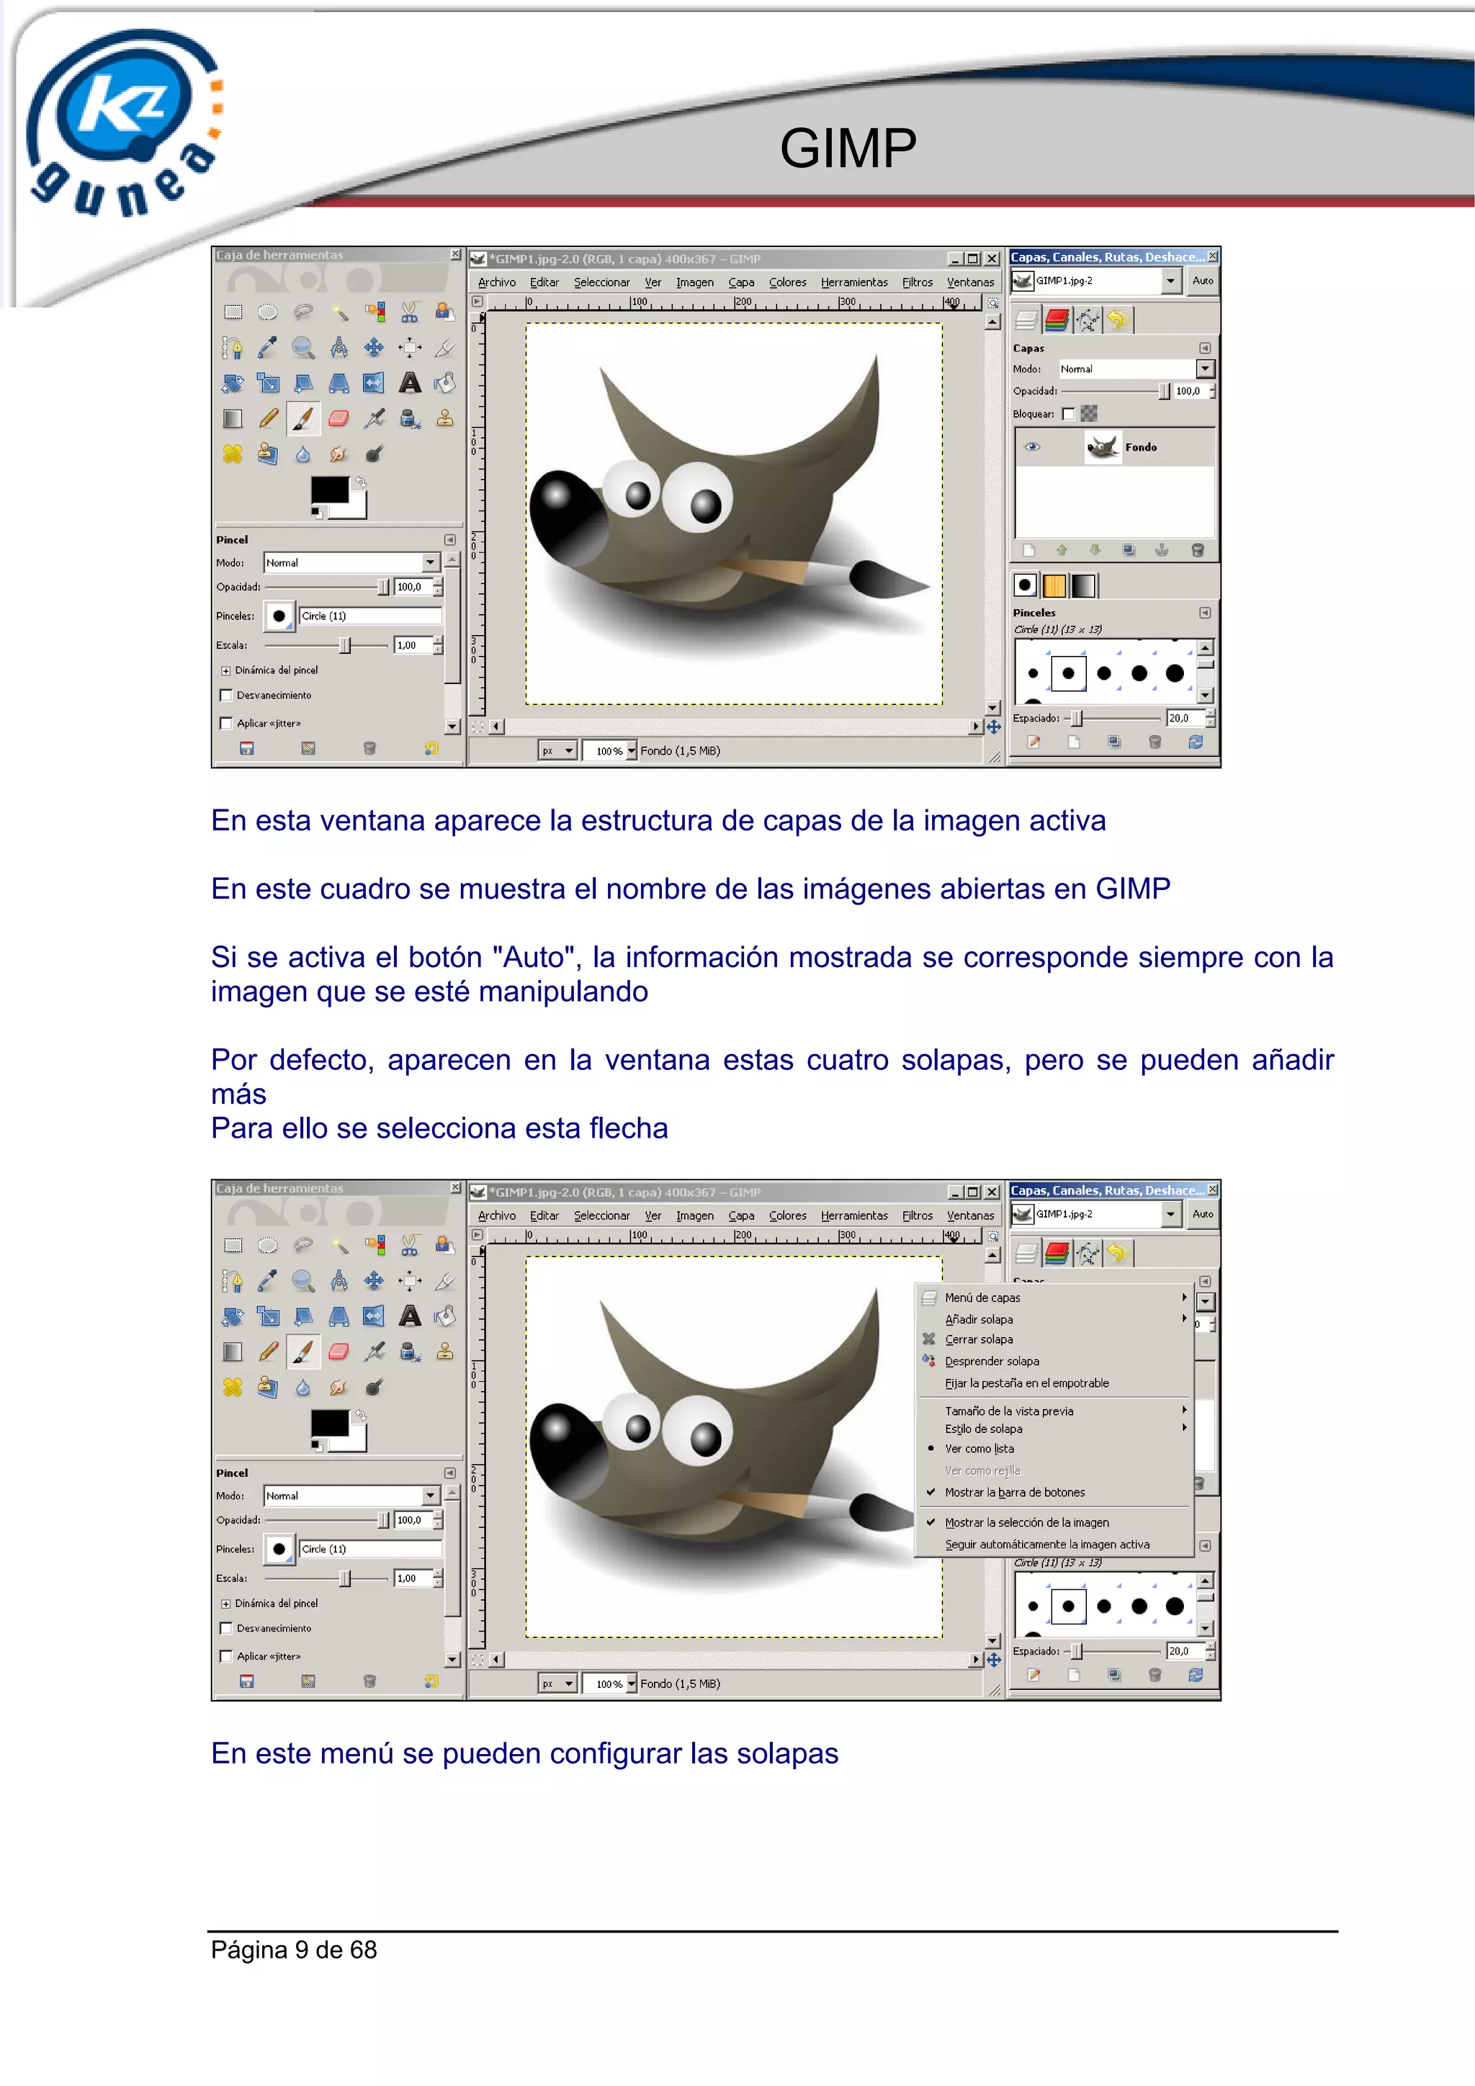Image resolution: width=1475 pixels, height=2086 pixels.
Task: Click refresh brushes icon in upper Pinceles panel
Action: click(1195, 742)
